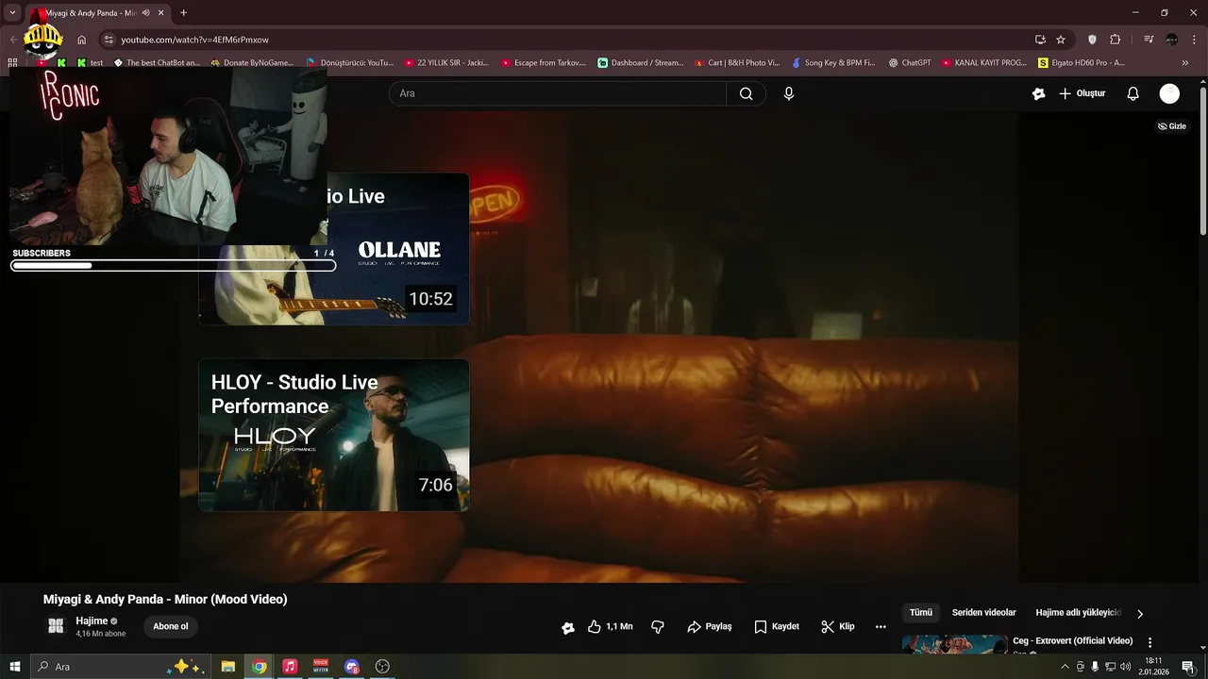Start voice search with the microphone icon
The height and width of the screenshot is (679, 1208).
click(x=789, y=93)
